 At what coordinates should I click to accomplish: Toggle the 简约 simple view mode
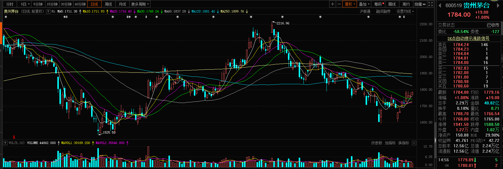tap(406, 4)
